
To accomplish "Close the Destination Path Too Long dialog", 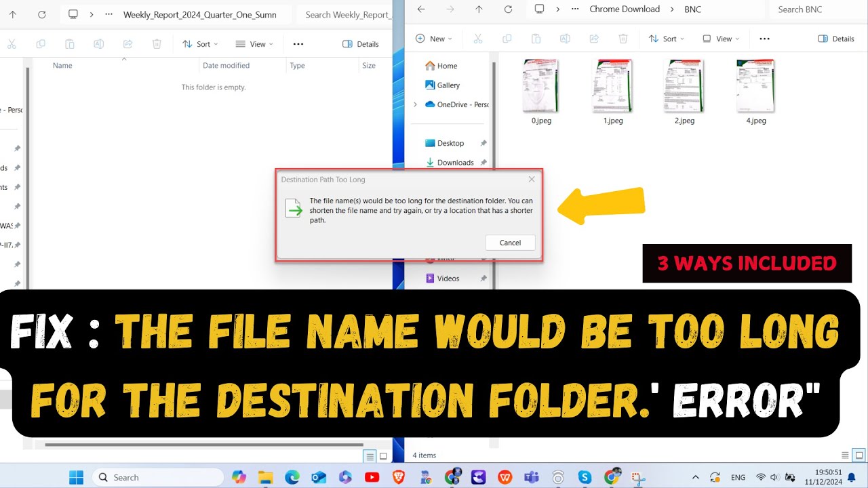I will click(x=532, y=179).
